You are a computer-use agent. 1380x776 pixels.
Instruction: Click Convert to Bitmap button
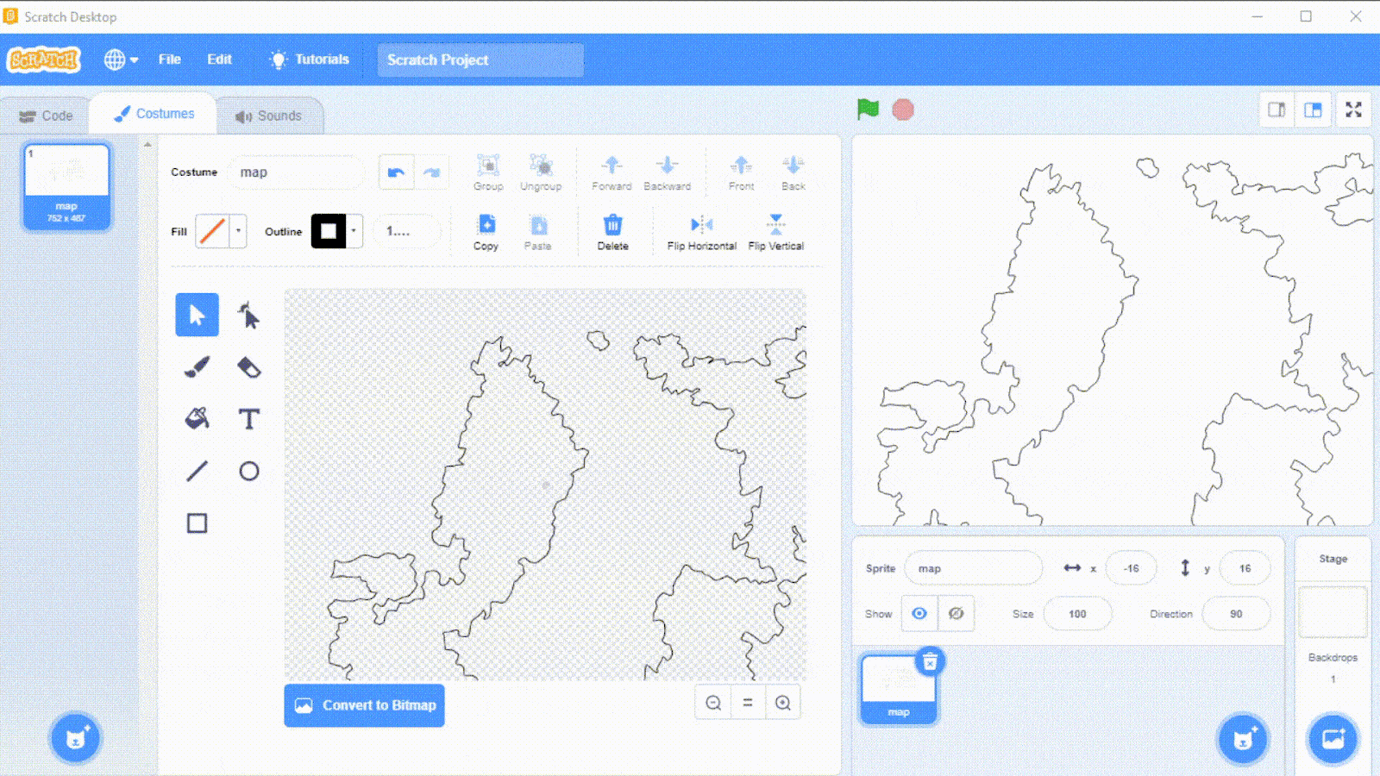(364, 705)
